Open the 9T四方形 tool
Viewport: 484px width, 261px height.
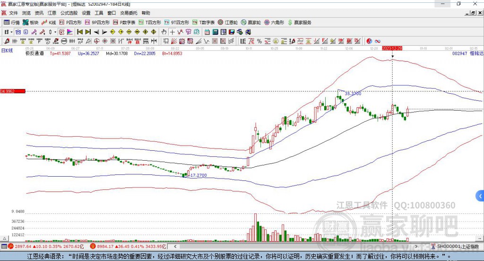[x=177, y=23]
